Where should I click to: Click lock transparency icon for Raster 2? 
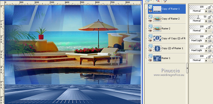pyautogui.click(x=210, y=31)
